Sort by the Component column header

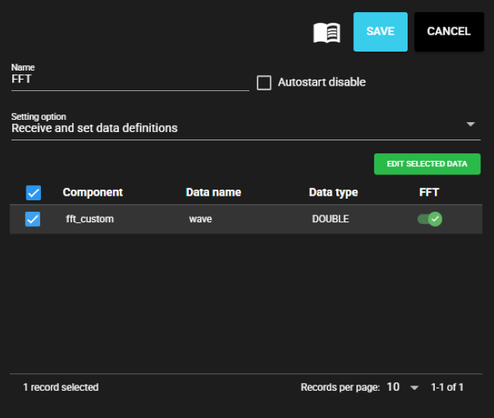tap(92, 193)
